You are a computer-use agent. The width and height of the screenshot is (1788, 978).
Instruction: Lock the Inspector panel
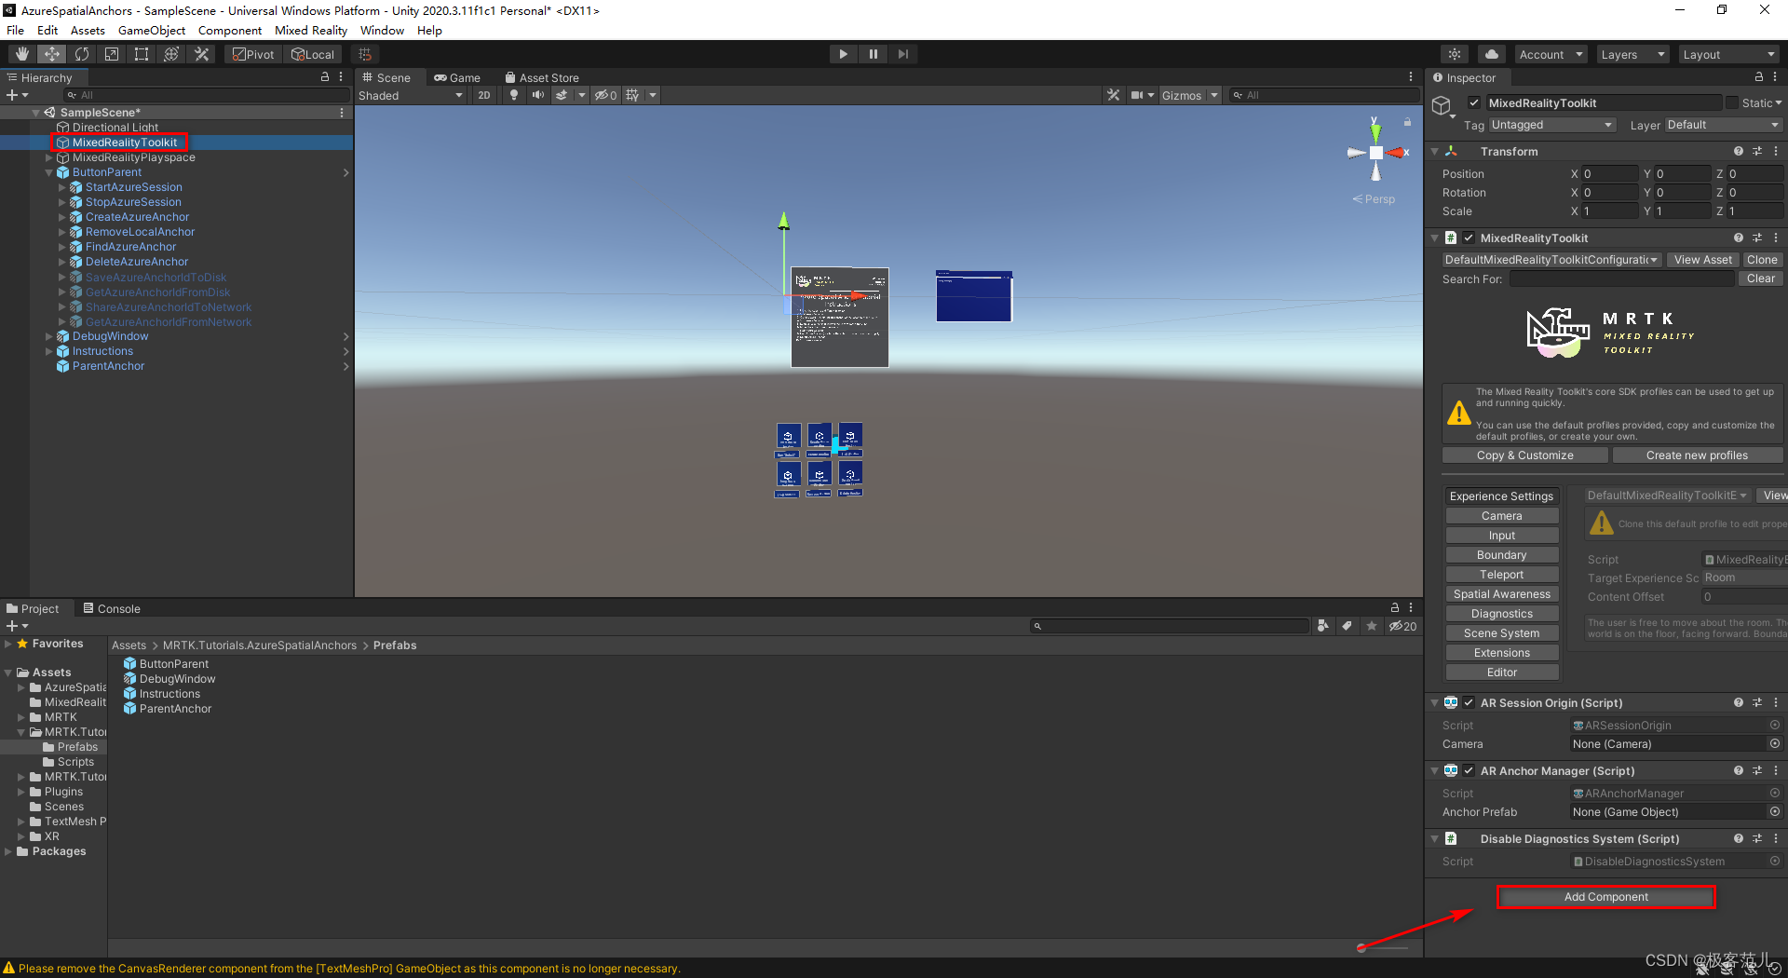pyautogui.click(x=1758, y=77)
